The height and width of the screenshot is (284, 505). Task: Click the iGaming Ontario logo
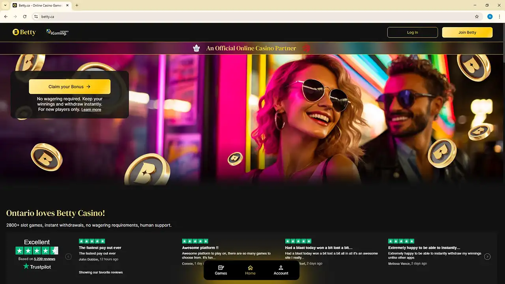[57, 32]
